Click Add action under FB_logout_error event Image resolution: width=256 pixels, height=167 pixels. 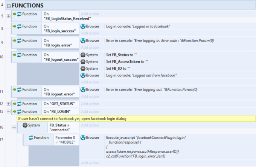pos(90,97)
